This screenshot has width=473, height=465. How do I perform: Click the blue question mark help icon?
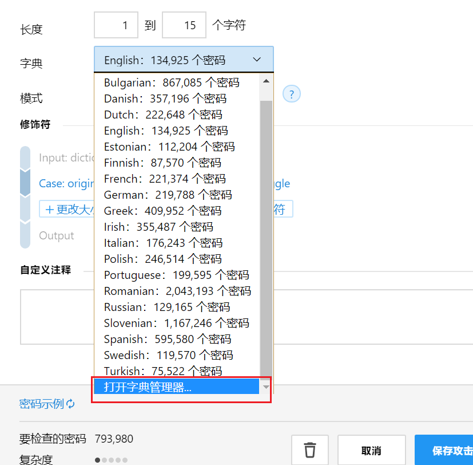point(292,94)
